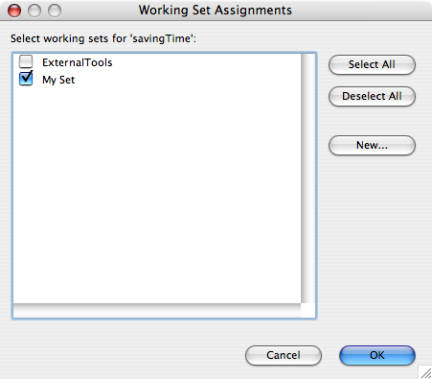This screenshot has width=432, height=379.
Task: Confirm assignments with the OK button
Action: 377,355
